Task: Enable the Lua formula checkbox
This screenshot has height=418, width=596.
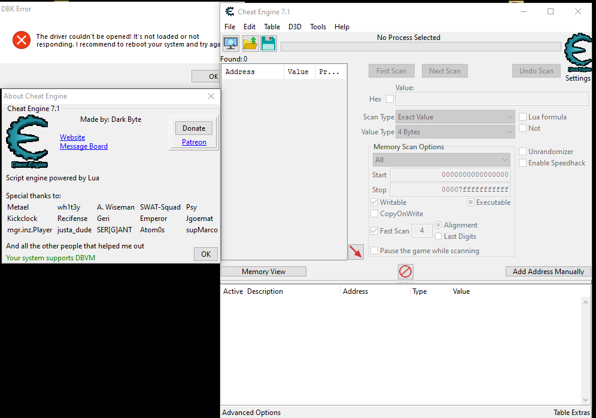Action: coord(522,117)
